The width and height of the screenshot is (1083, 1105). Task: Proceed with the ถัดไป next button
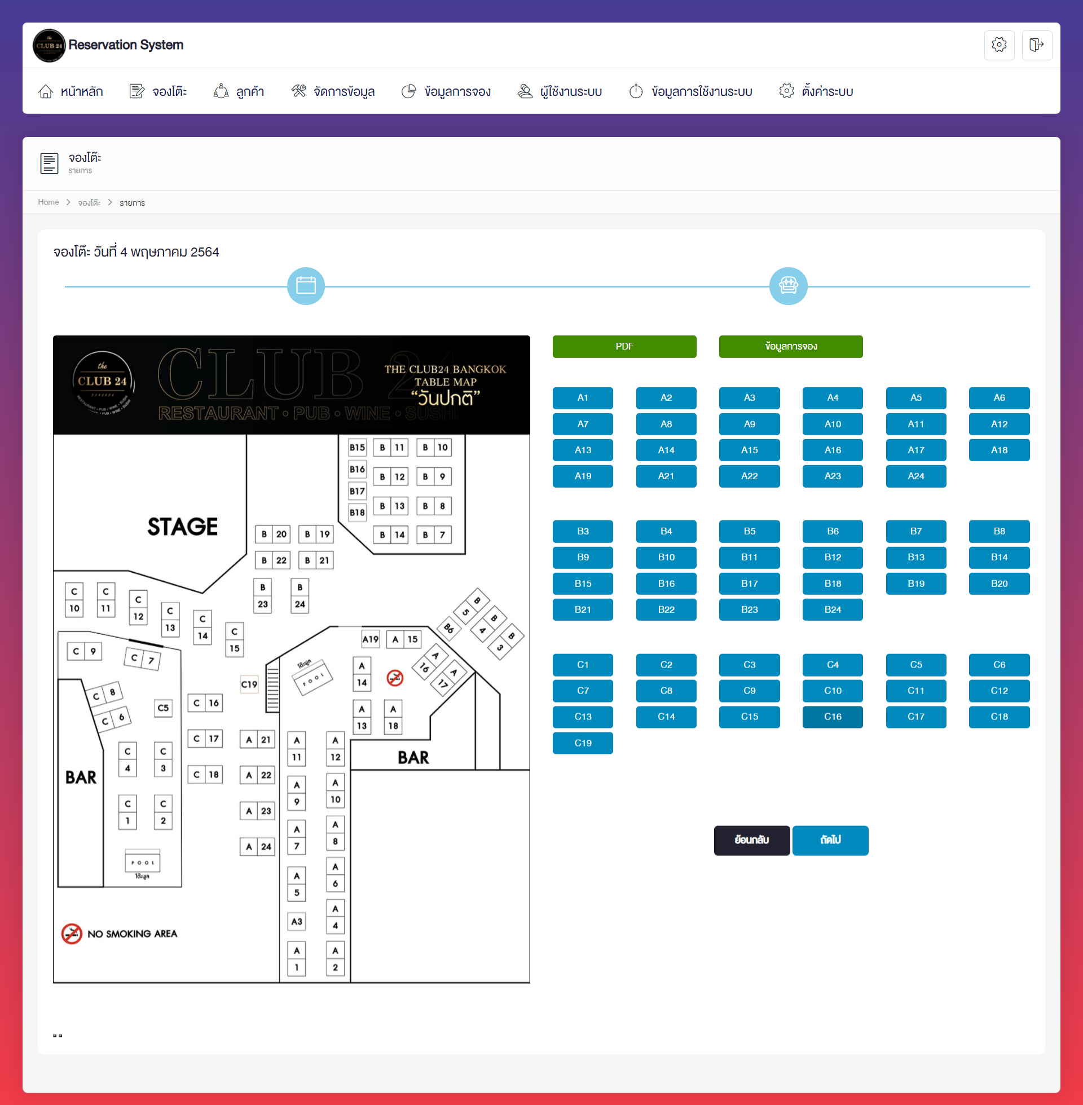tap(830, 840)
